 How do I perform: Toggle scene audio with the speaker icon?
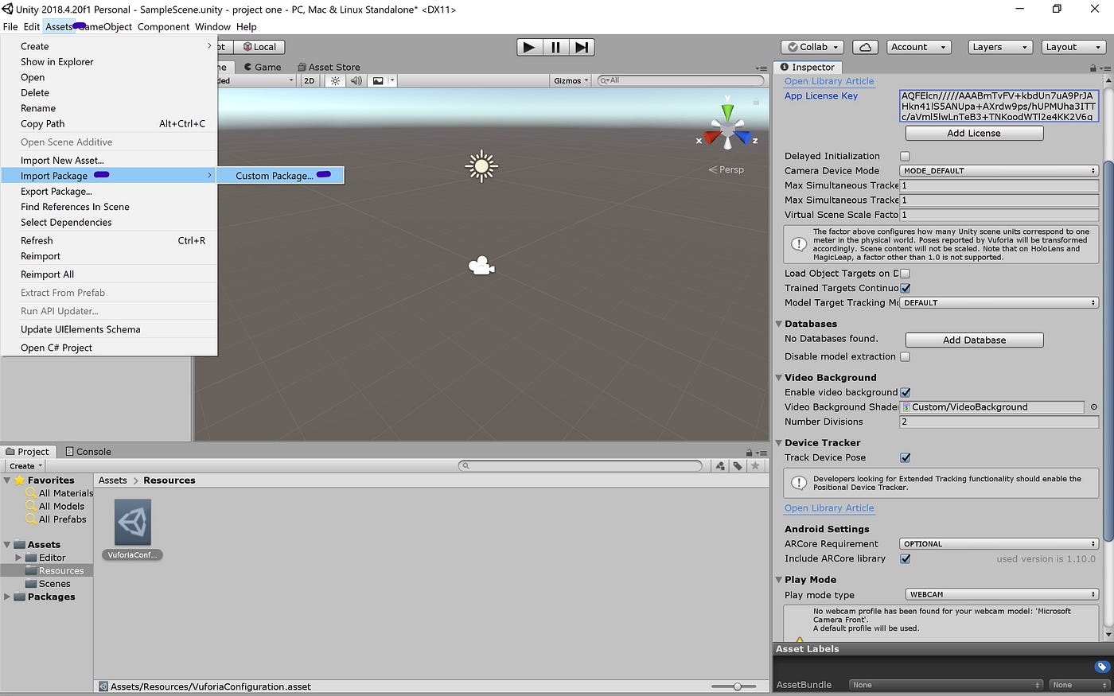pyautogui.click(x=356, y=80)
